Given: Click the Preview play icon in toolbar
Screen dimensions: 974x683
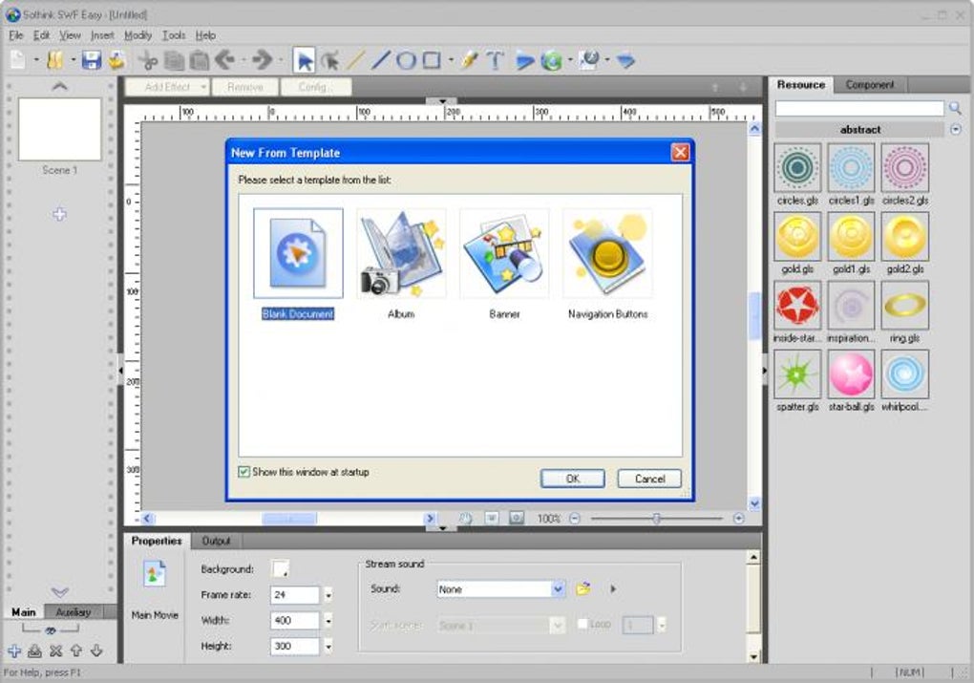Looking at the screenshot, I should click(525, 61).
